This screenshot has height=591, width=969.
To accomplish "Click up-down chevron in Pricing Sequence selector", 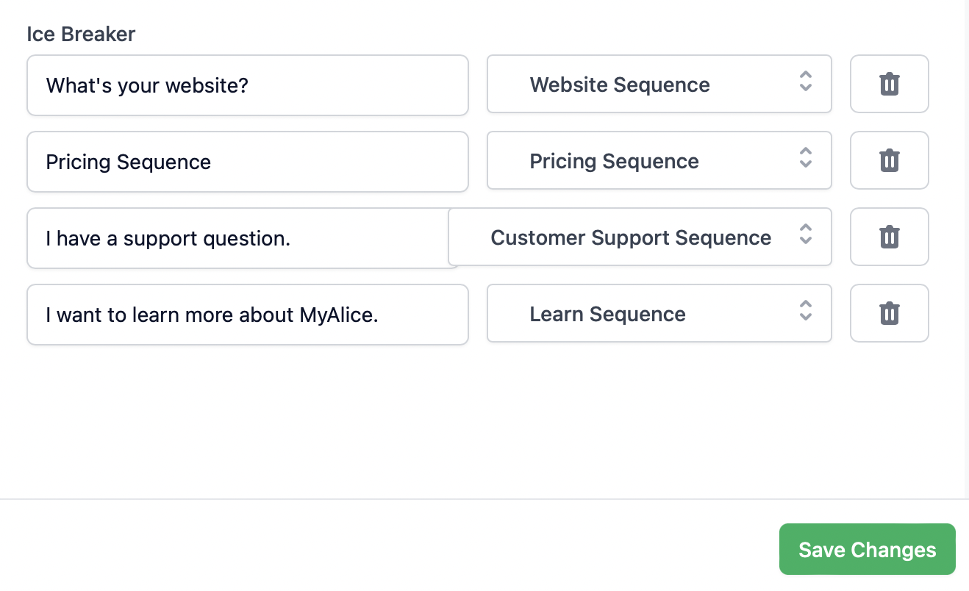I will [x=806, y=158].
